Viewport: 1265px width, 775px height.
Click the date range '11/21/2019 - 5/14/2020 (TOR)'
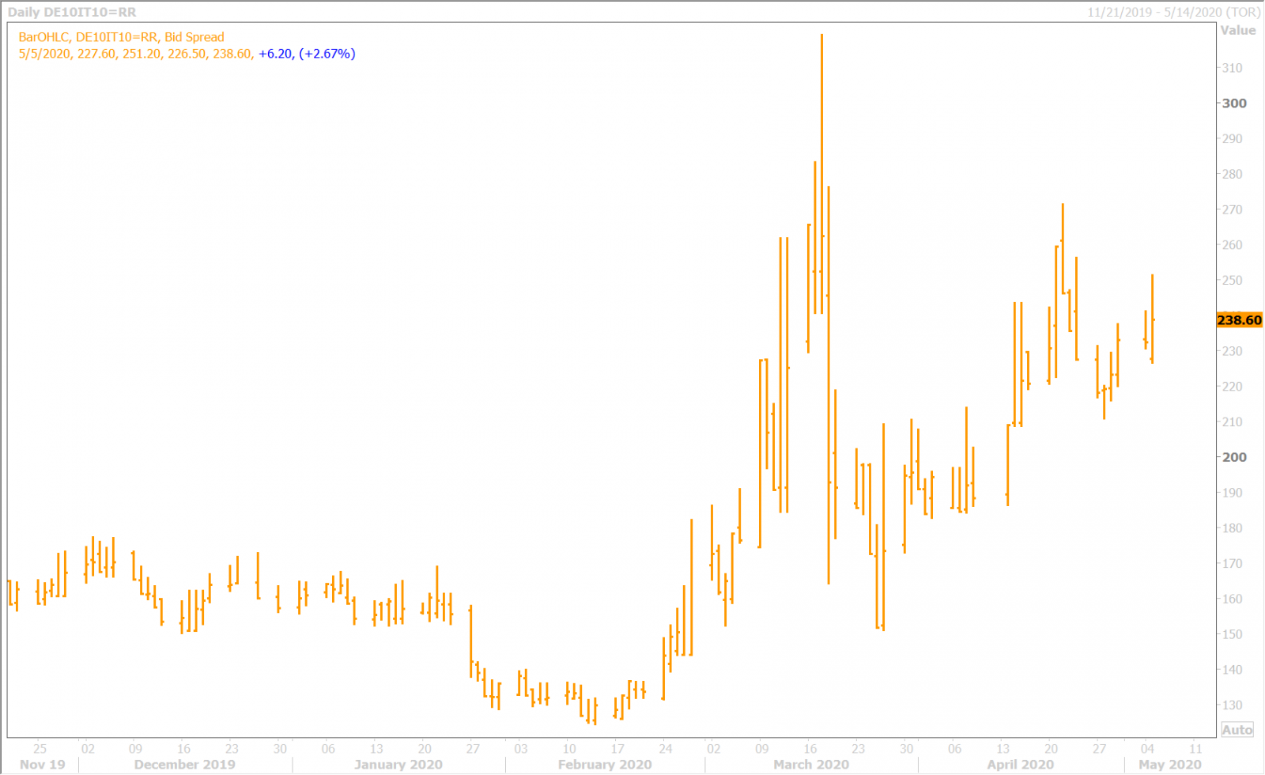1173,13
